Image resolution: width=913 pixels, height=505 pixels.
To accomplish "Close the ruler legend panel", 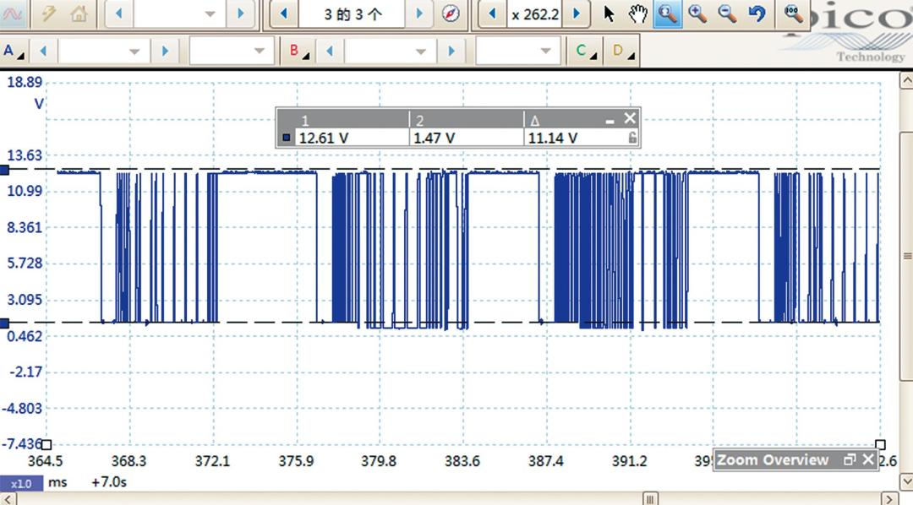I will tap(630, 118).
